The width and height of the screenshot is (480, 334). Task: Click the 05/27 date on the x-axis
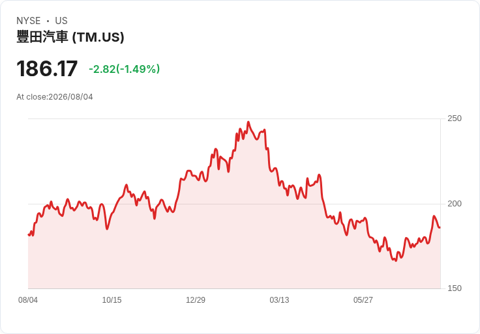pos(363,300)
